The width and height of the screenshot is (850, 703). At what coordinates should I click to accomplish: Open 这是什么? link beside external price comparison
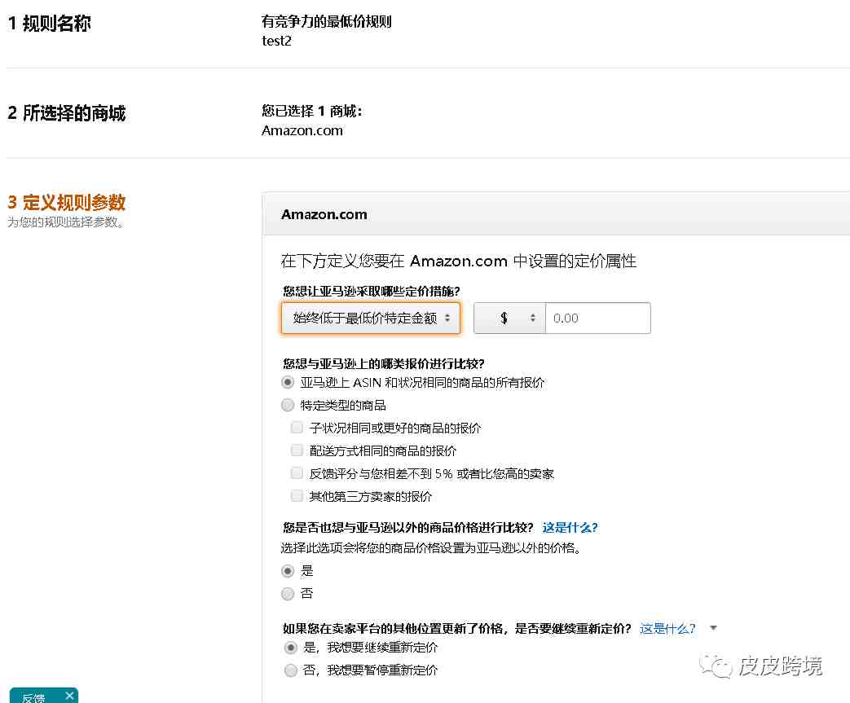570,527
